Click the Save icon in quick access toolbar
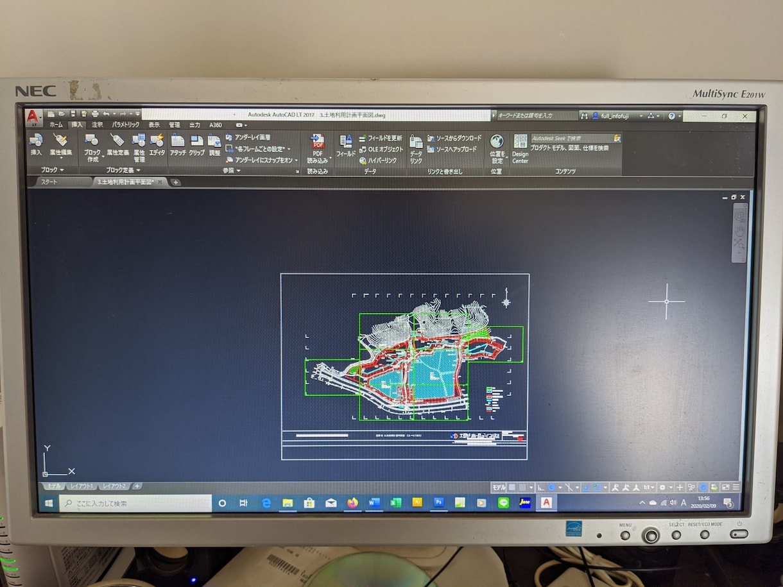The height and width of the screenshot is (587, 783). pyautogui.click(x=73, y=114)
